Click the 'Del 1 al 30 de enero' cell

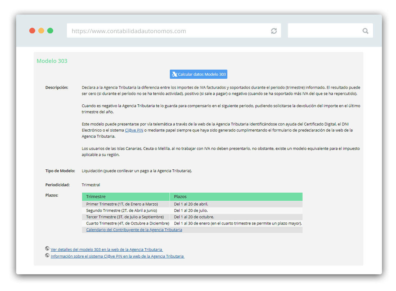[236, 223]
